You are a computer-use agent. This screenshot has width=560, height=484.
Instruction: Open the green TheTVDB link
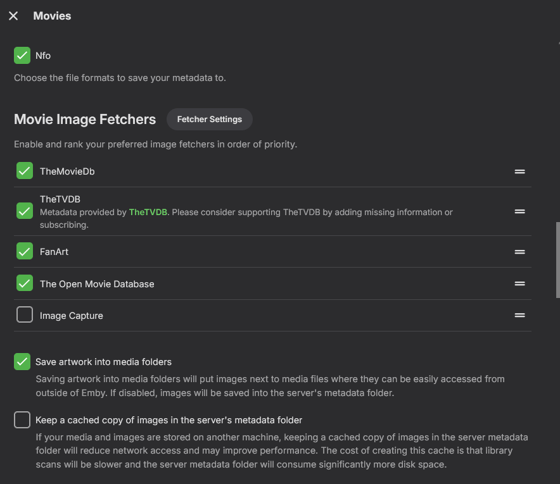point(148,212)
